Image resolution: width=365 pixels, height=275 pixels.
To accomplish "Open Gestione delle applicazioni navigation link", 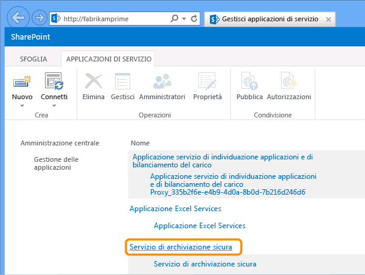I will pyautogui.click(x=56, y=164).
